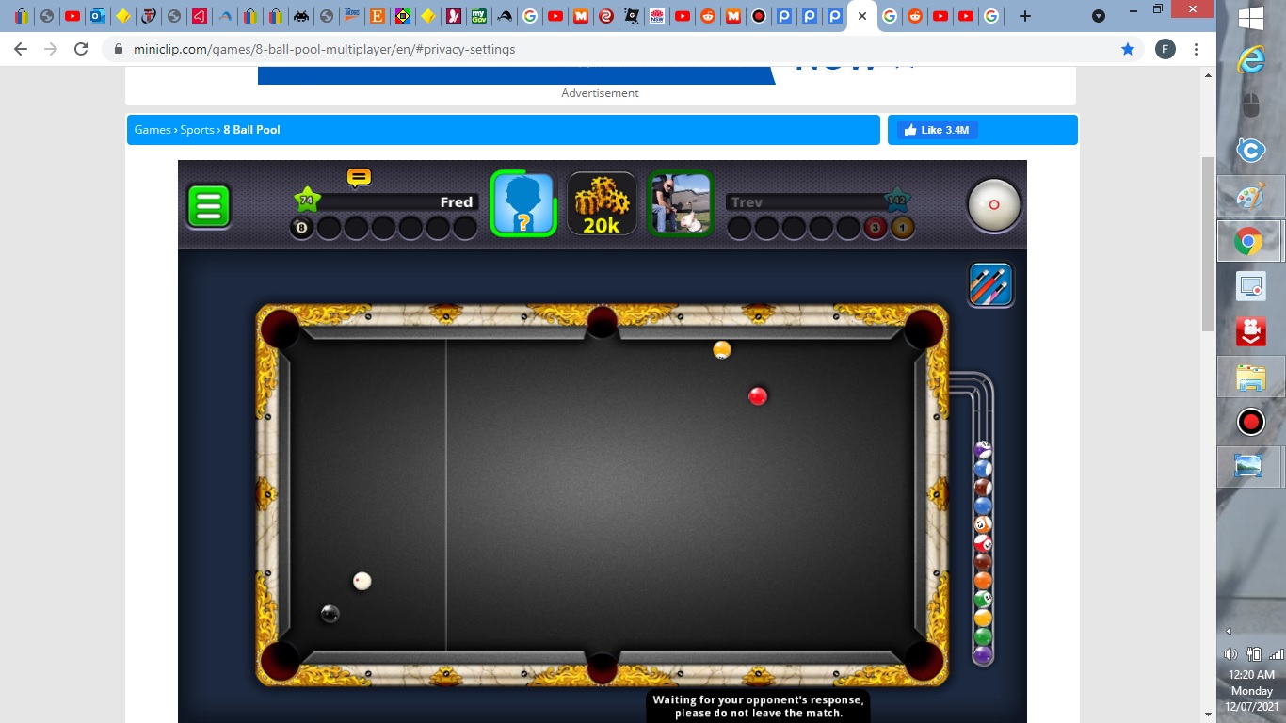Viewport: 1286px width, 723px height.
Task: Click the page vertical scrollbar thumb
Action: pyautogui.click(x=1208, y=245)
